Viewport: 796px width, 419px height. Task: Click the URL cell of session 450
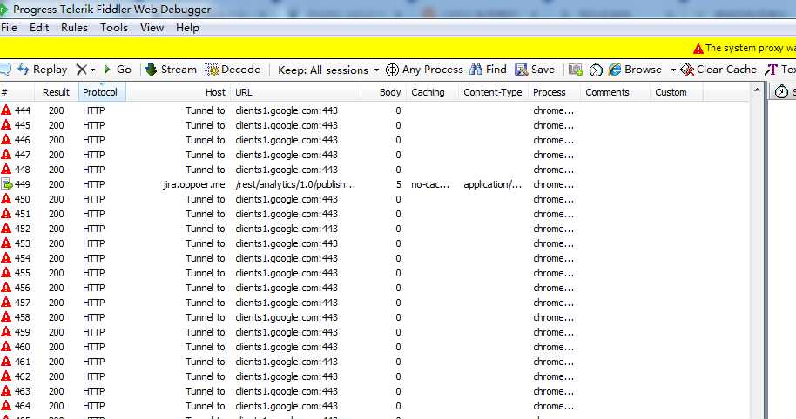(x=287, y=199)
